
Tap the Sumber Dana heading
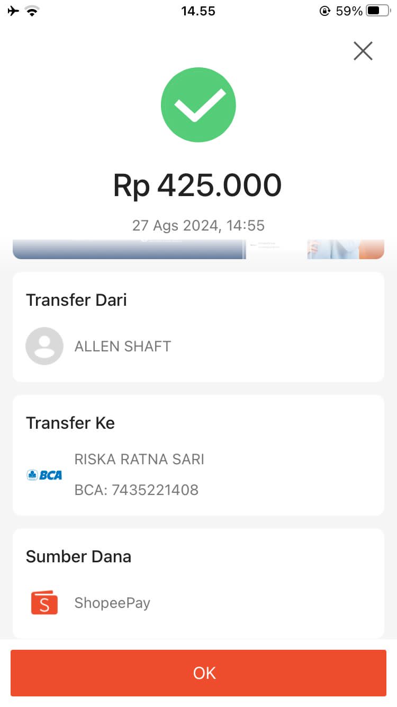pyautogui.click(x=78, y=556)
